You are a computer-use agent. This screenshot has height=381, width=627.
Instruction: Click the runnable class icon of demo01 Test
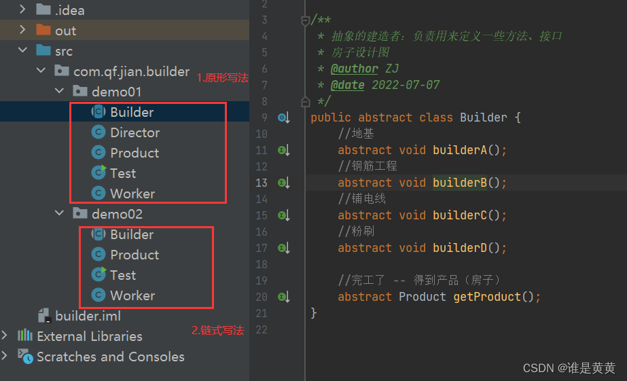pos(98,173)
